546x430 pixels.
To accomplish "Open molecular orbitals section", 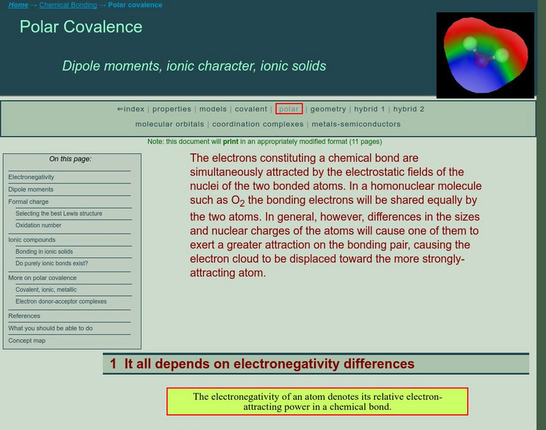I will pyautogui.click(x=170, y=124).
